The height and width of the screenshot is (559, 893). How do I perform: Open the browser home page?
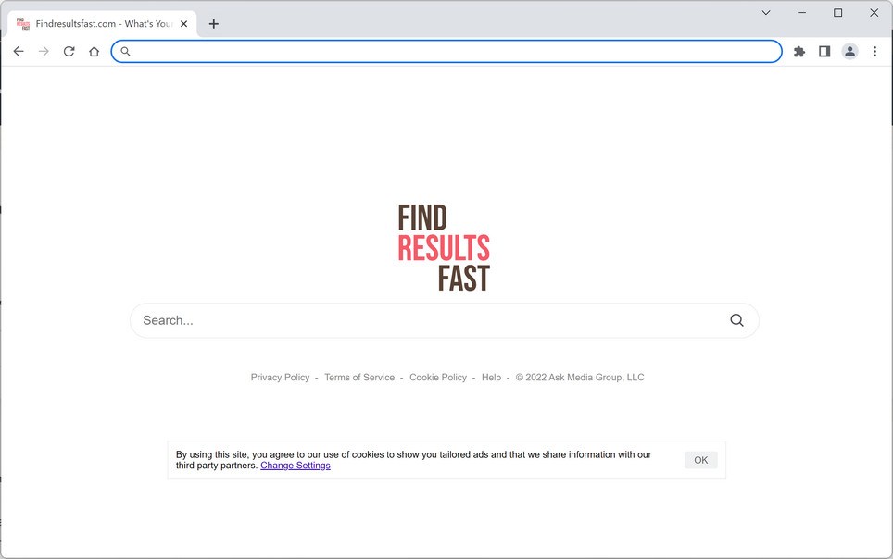tap(94, 52)
